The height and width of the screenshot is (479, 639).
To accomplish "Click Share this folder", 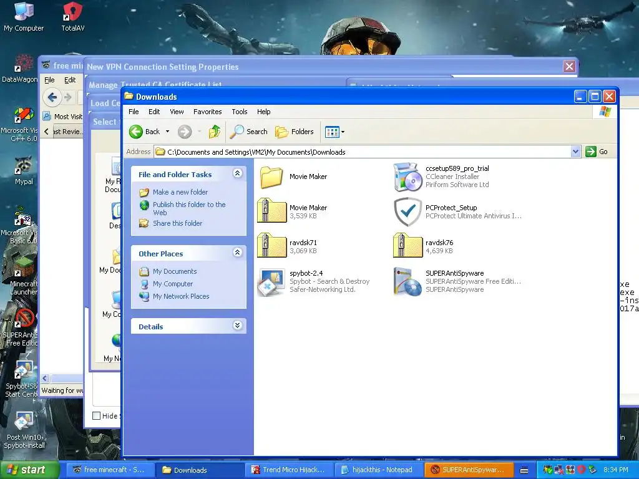I will tap(177, 223).
